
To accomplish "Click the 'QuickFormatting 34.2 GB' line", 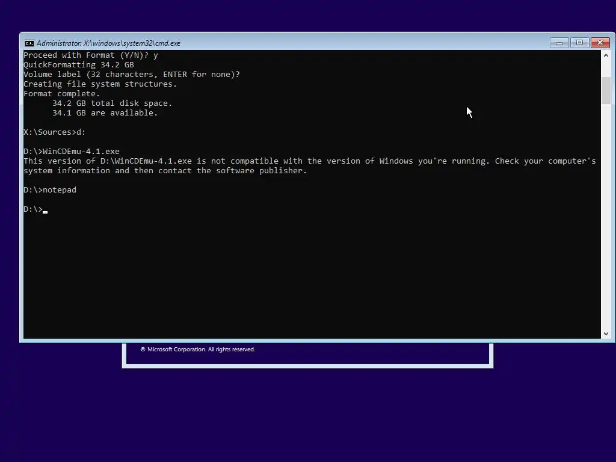I will click(79, 65).
